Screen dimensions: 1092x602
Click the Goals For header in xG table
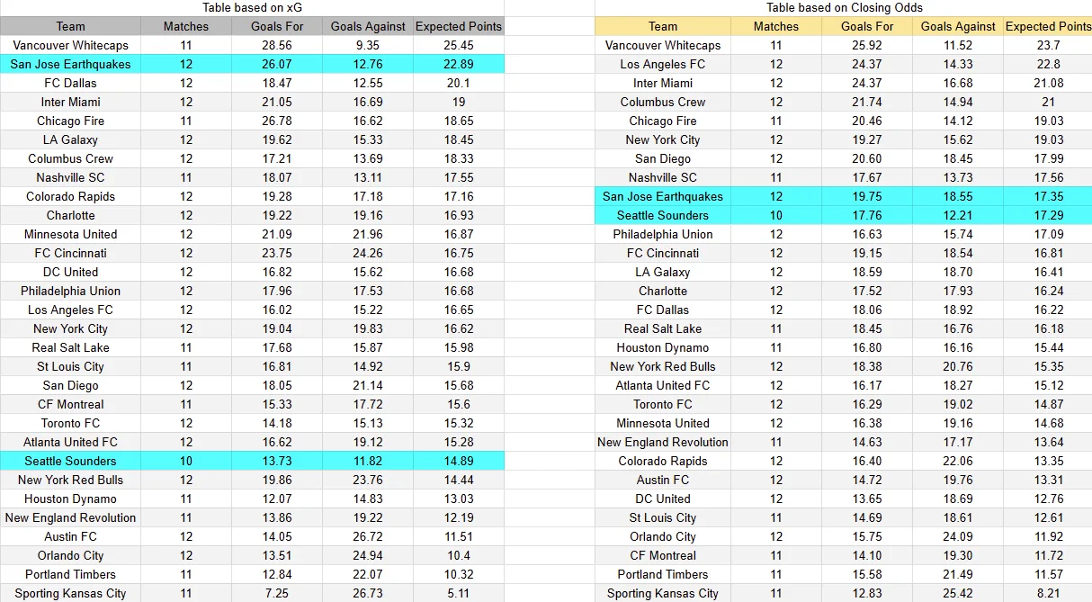point(277,26)
